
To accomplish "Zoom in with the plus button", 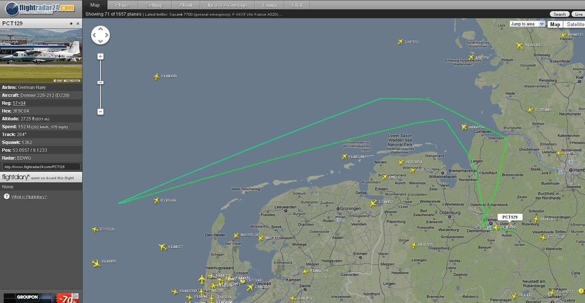I will tap(100, 56).
